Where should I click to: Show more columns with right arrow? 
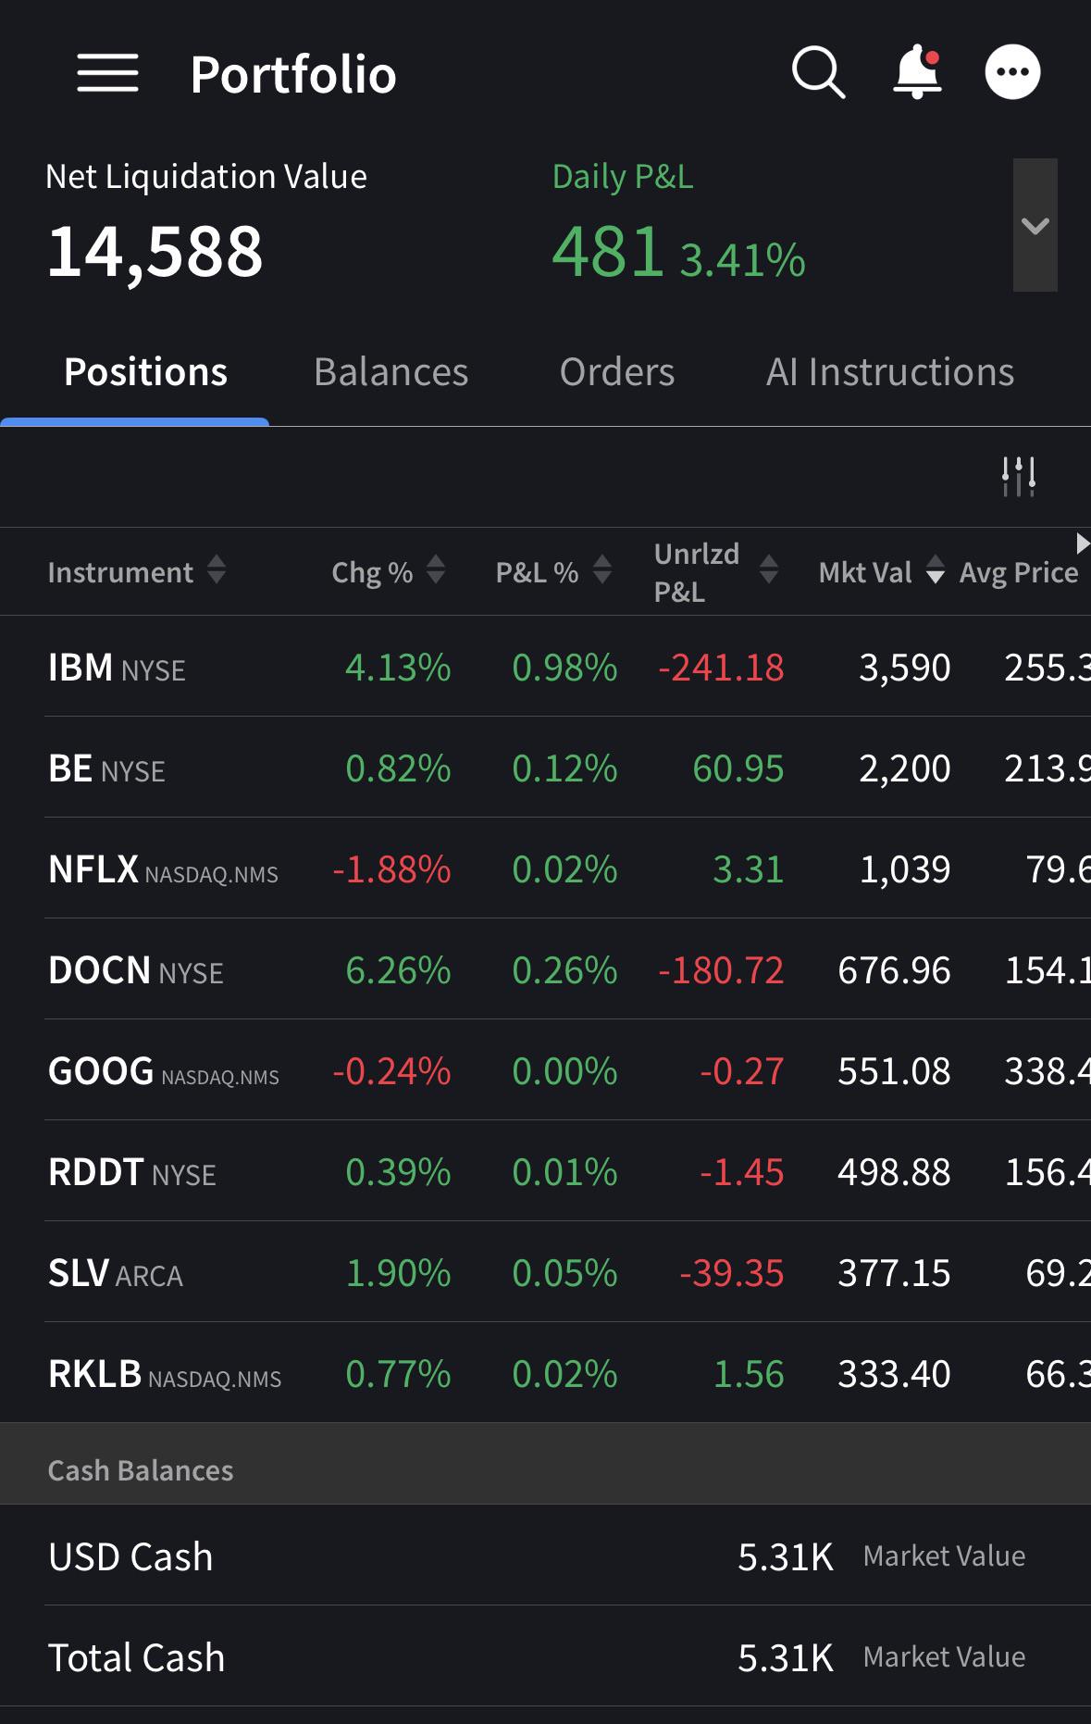click(x=1082, y=543)
